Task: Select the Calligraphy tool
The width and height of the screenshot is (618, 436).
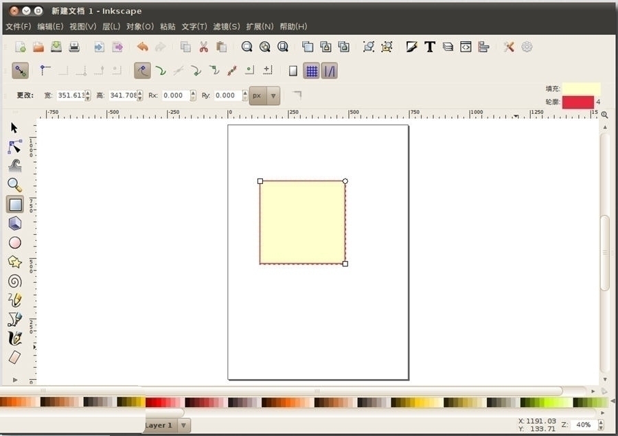Action: click(14, 337)
